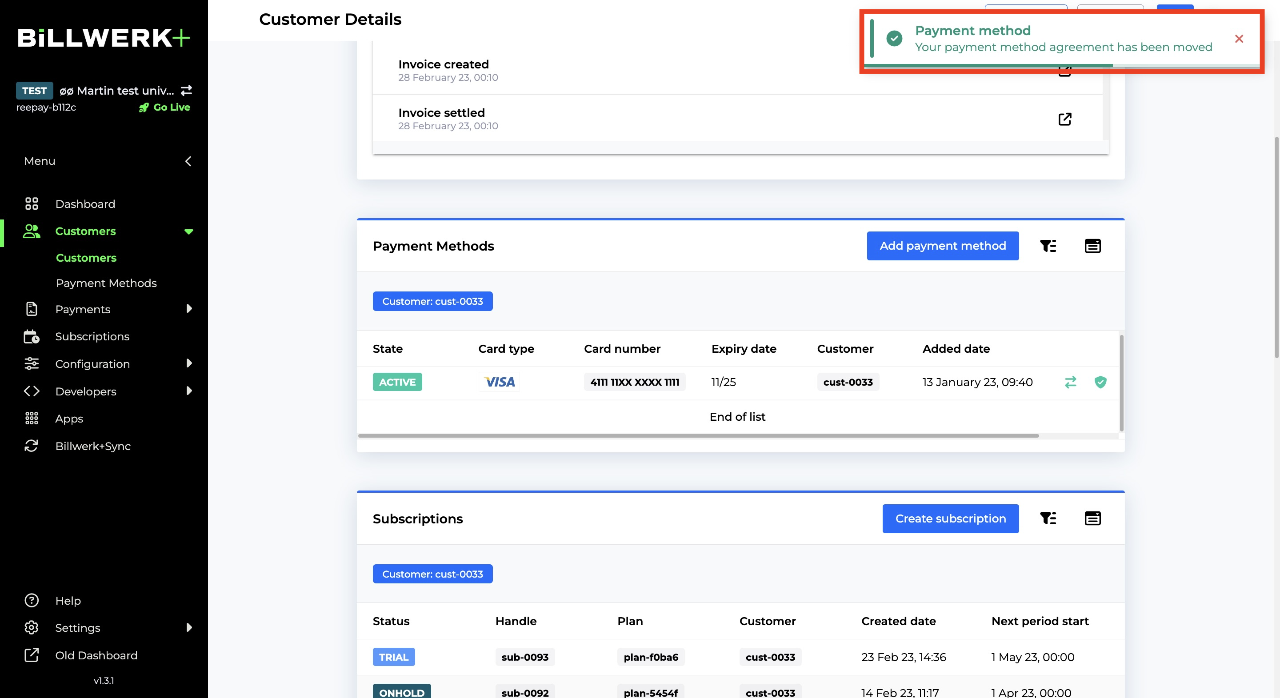Click the Payment Methods horizontal scrollbar
The image size is (1280, 698).
(x=698, y=436)
